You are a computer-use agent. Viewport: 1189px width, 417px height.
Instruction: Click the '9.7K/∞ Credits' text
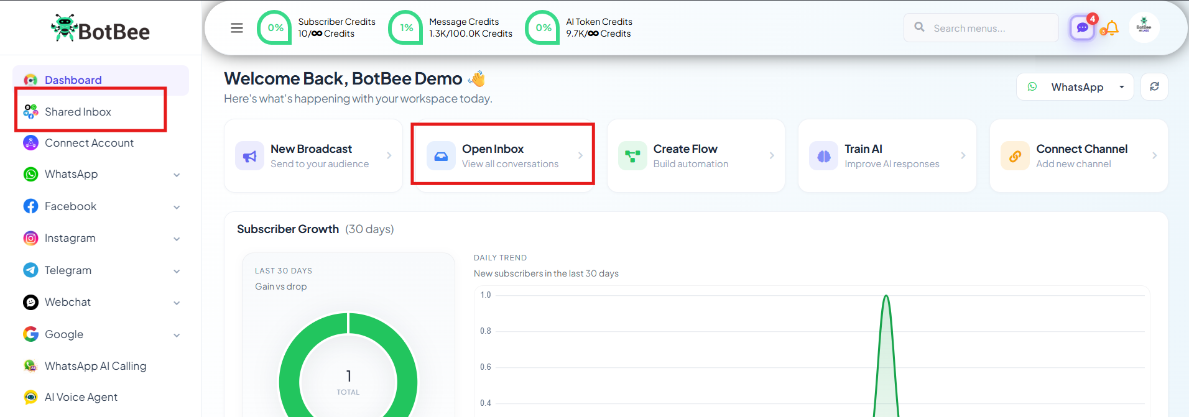point(598,34)
